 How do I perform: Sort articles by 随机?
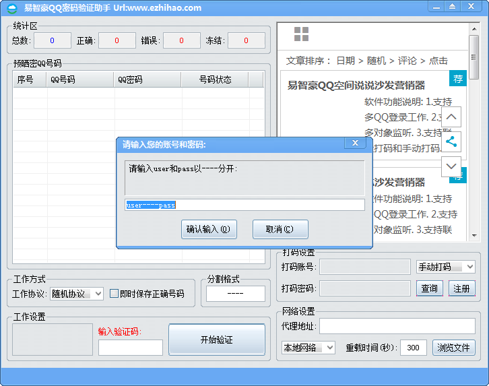pos(377,61)
